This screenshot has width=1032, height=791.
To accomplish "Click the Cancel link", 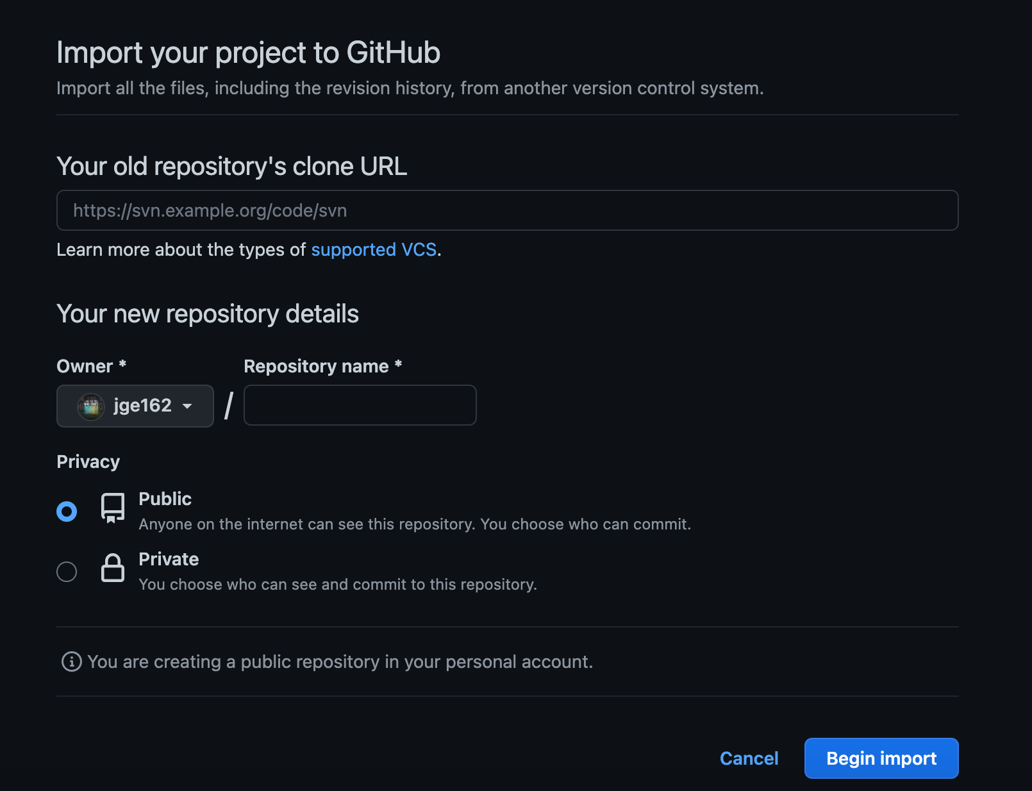I will tap(749, 758).
